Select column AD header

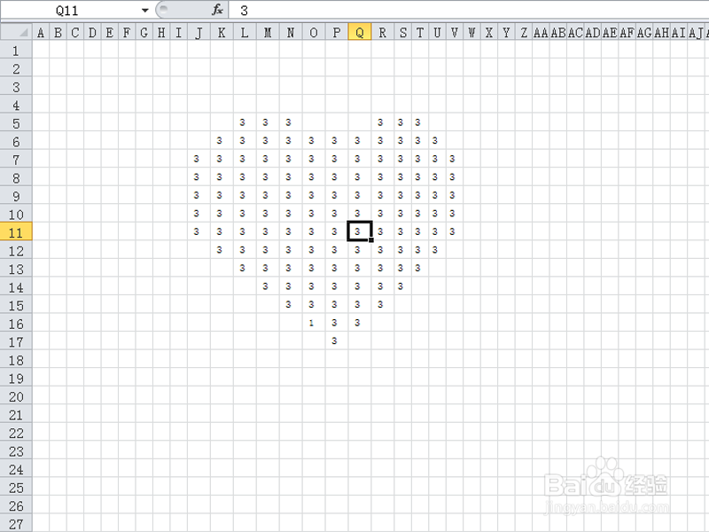pos(593,32)
